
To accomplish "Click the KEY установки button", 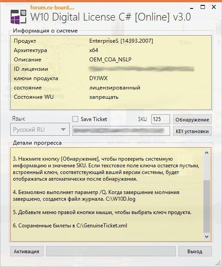I will click(x=192, y=131).
